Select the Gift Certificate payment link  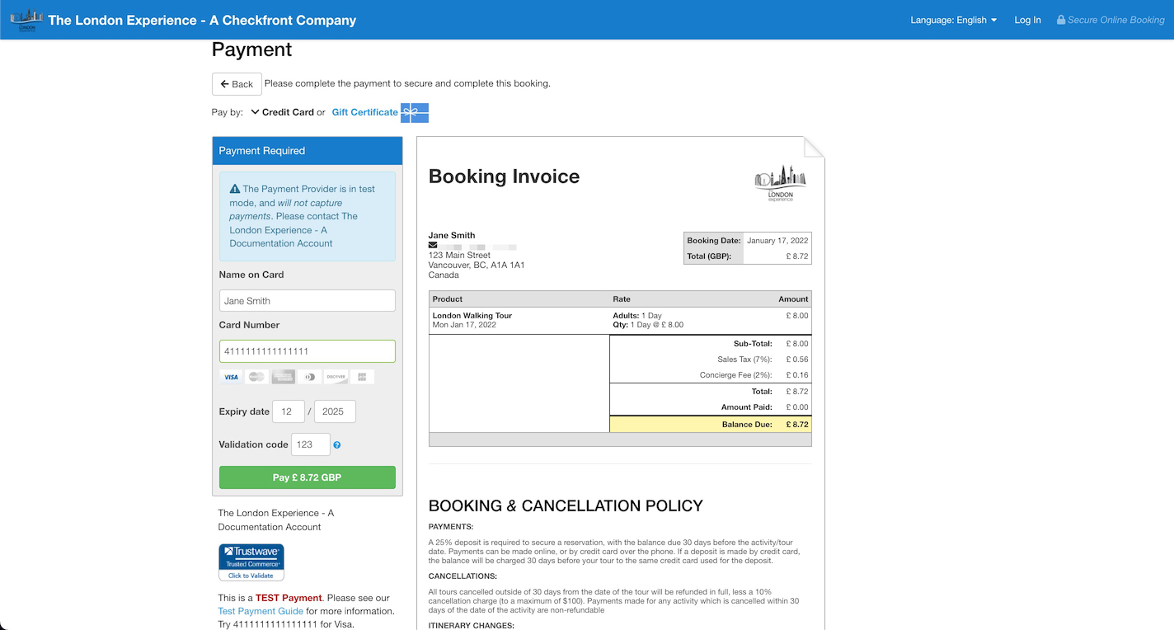coord(365,112)
